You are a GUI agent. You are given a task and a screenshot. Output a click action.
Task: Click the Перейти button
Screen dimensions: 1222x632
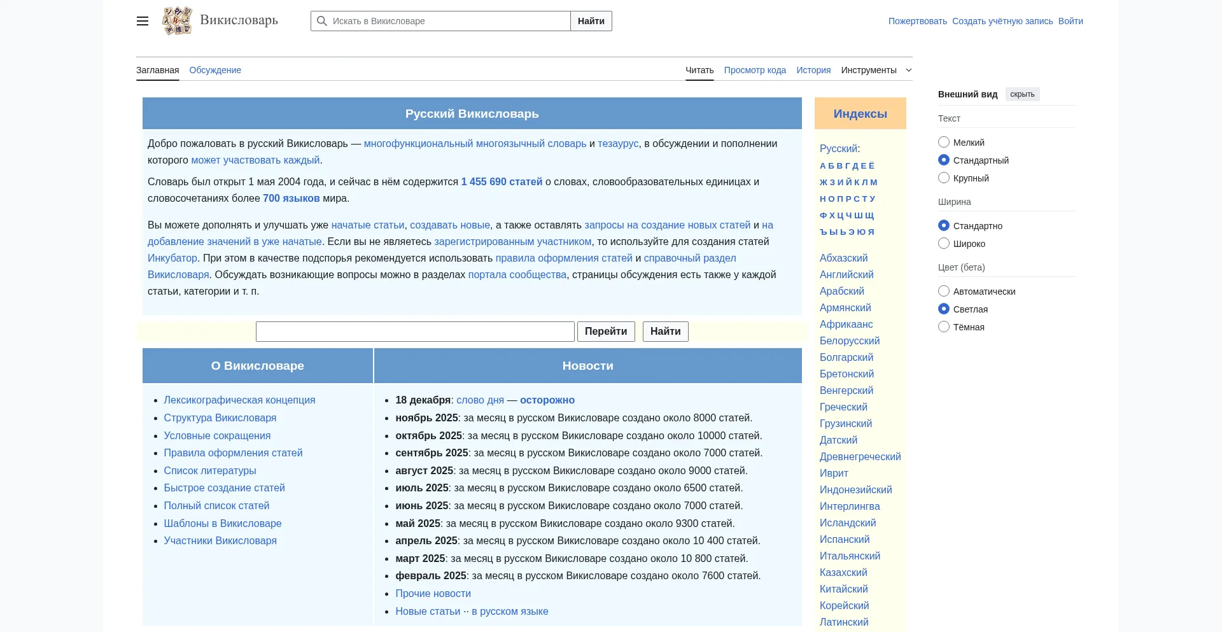pos(606,331)
